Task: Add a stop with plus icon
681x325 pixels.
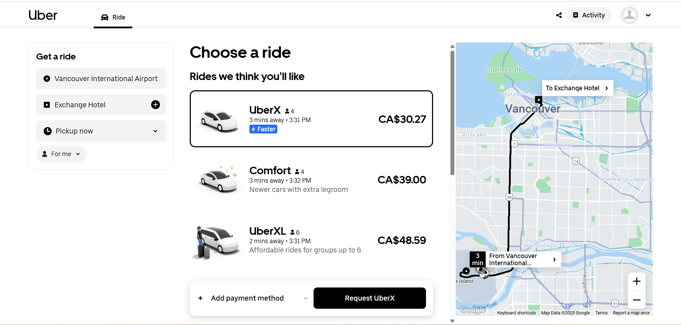Action: (155, 104)
